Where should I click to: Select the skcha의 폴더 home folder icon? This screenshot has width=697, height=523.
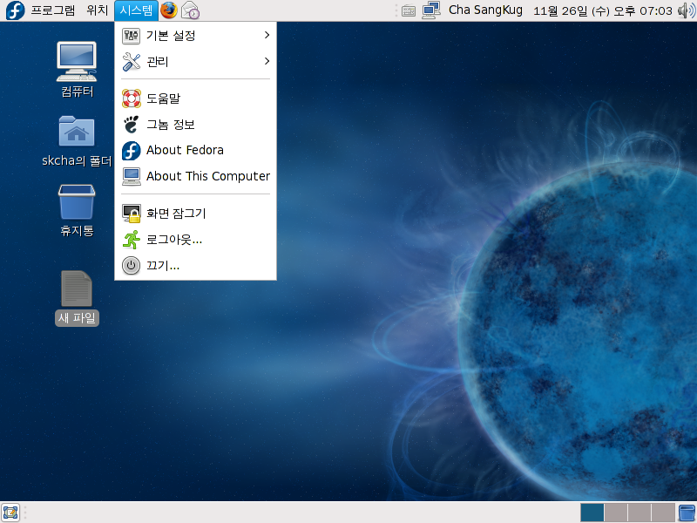point(77,132)
